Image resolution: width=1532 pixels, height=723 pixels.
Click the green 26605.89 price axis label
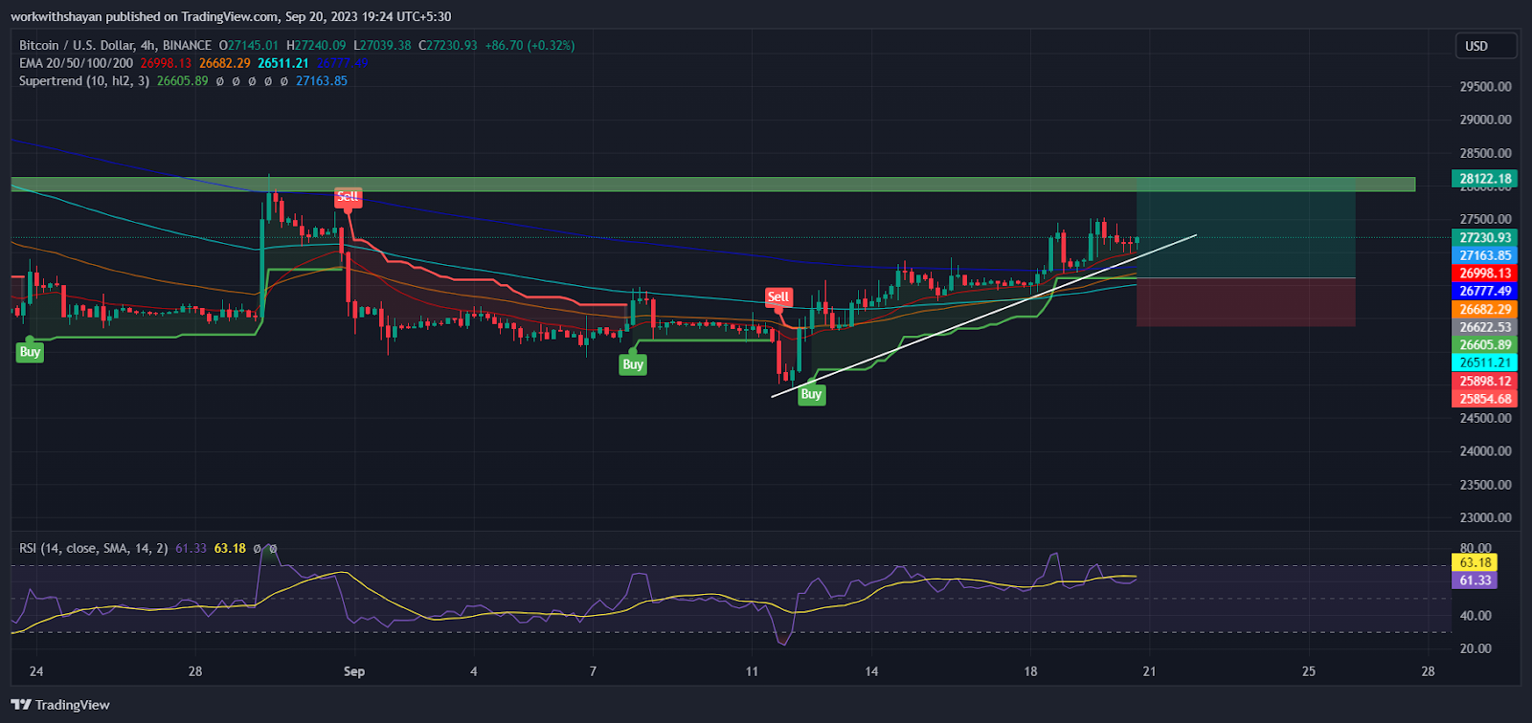(x=1485, y=345)
